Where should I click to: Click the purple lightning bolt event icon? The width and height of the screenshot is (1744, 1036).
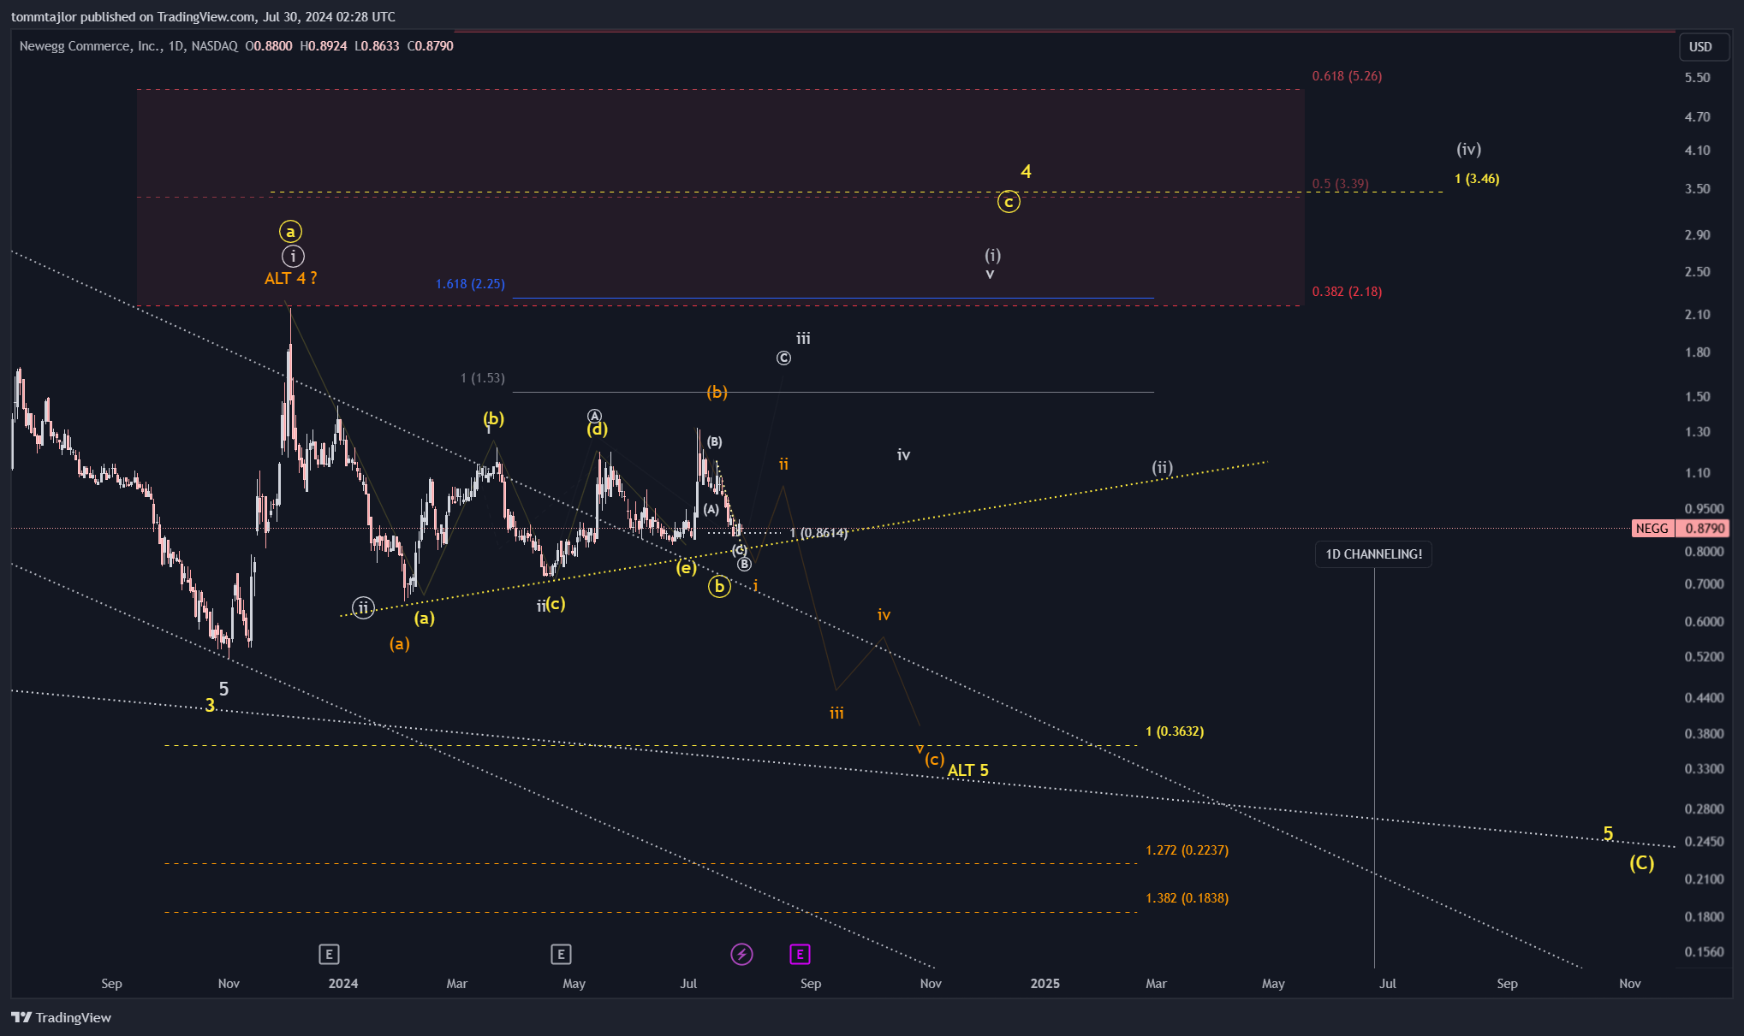coord(741,954)
